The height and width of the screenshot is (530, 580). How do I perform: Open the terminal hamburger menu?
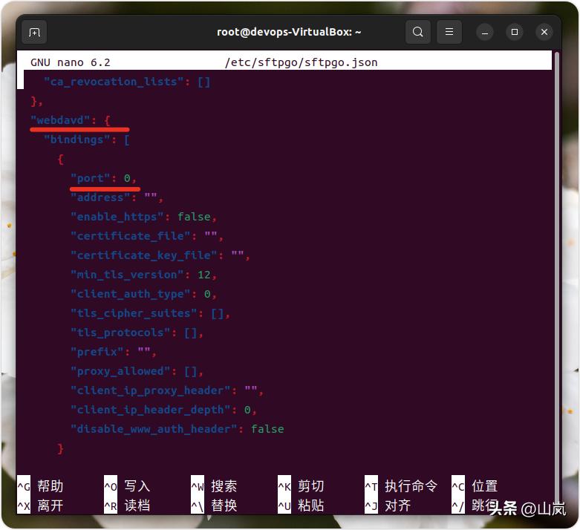click(x=449, y=32)
